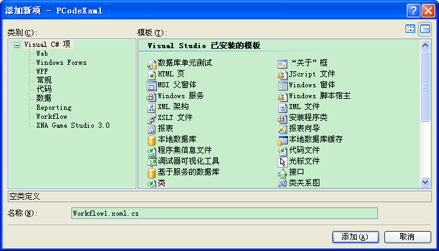Choose the 代码文件 template icon

[x=283, y=151]
